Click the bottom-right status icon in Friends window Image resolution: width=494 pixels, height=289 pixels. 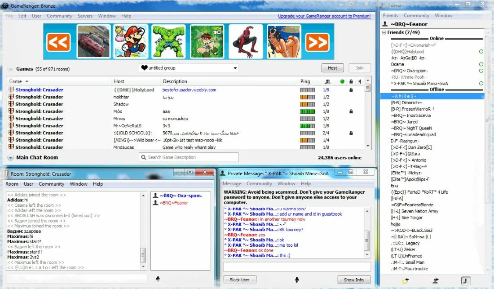[466, 280]
